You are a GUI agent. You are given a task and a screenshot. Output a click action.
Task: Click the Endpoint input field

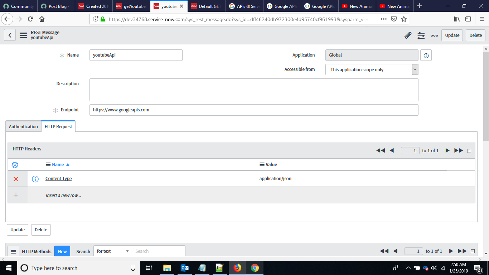(x=254, y=110)
